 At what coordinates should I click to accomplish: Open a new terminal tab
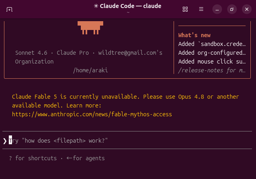click(9, 9)
